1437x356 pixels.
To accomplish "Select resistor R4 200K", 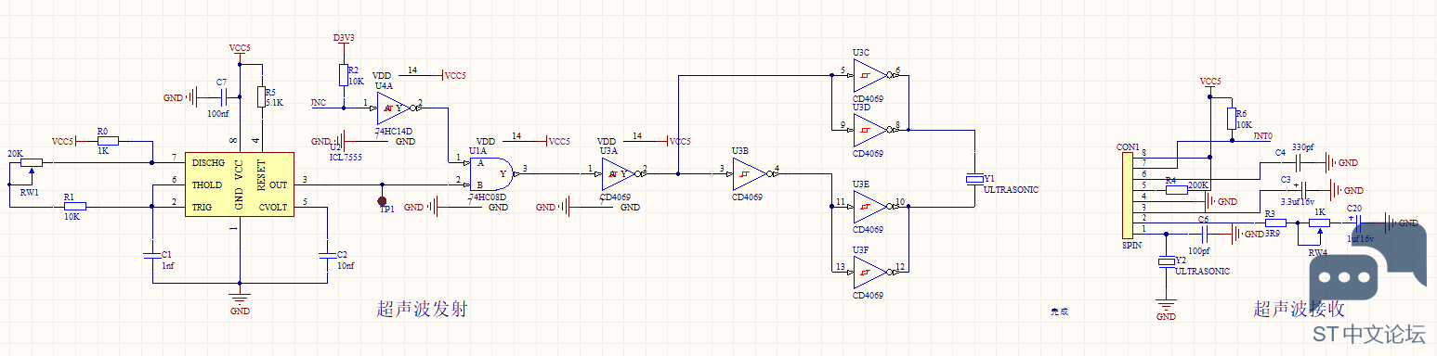I will (x=1176, y=190).
